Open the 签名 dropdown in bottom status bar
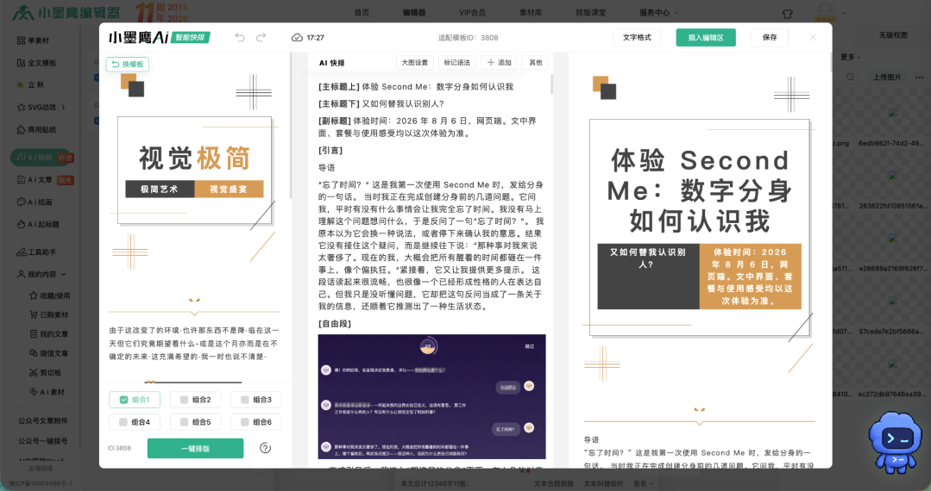The image size is (931, 491). [x=643, y=483]
